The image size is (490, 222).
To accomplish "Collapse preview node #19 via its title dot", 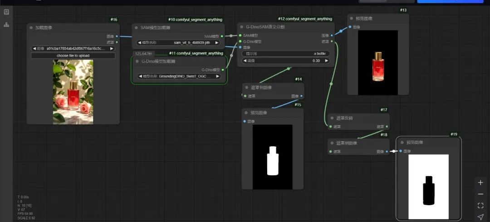I will pos(402,142).
